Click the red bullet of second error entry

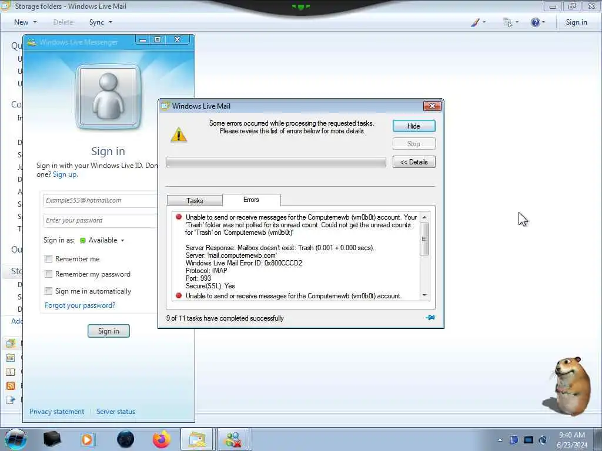click(179, 295)
